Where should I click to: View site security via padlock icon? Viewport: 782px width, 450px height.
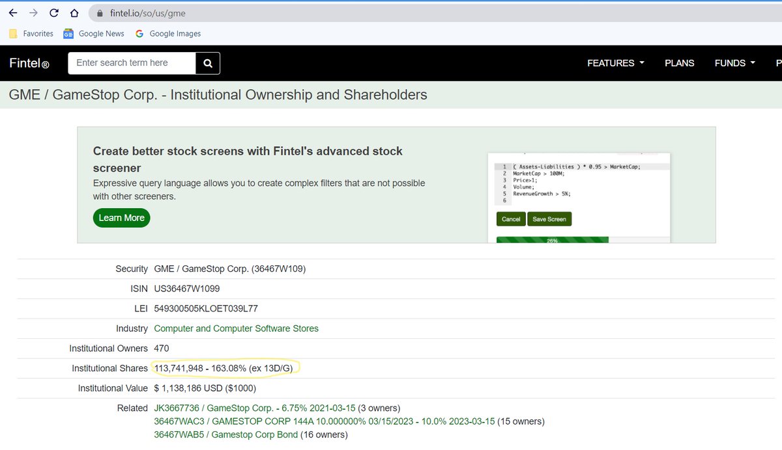(100, 13)
